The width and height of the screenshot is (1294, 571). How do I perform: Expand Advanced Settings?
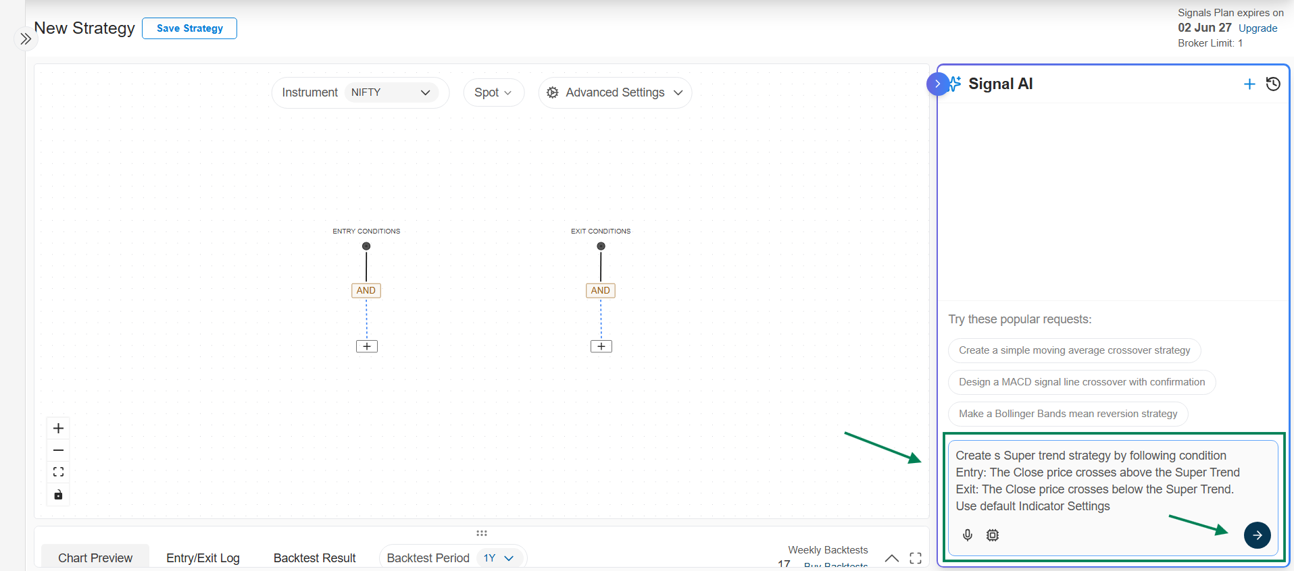tap(615, 92)
